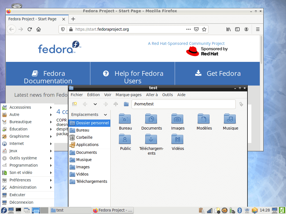
Task: Click the Get Fedora link
Action: coord(218,74)
